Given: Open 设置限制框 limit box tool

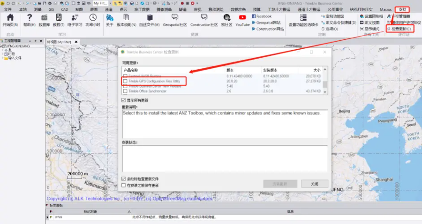Looking at the screenshot, I should [x=371, y=16].
